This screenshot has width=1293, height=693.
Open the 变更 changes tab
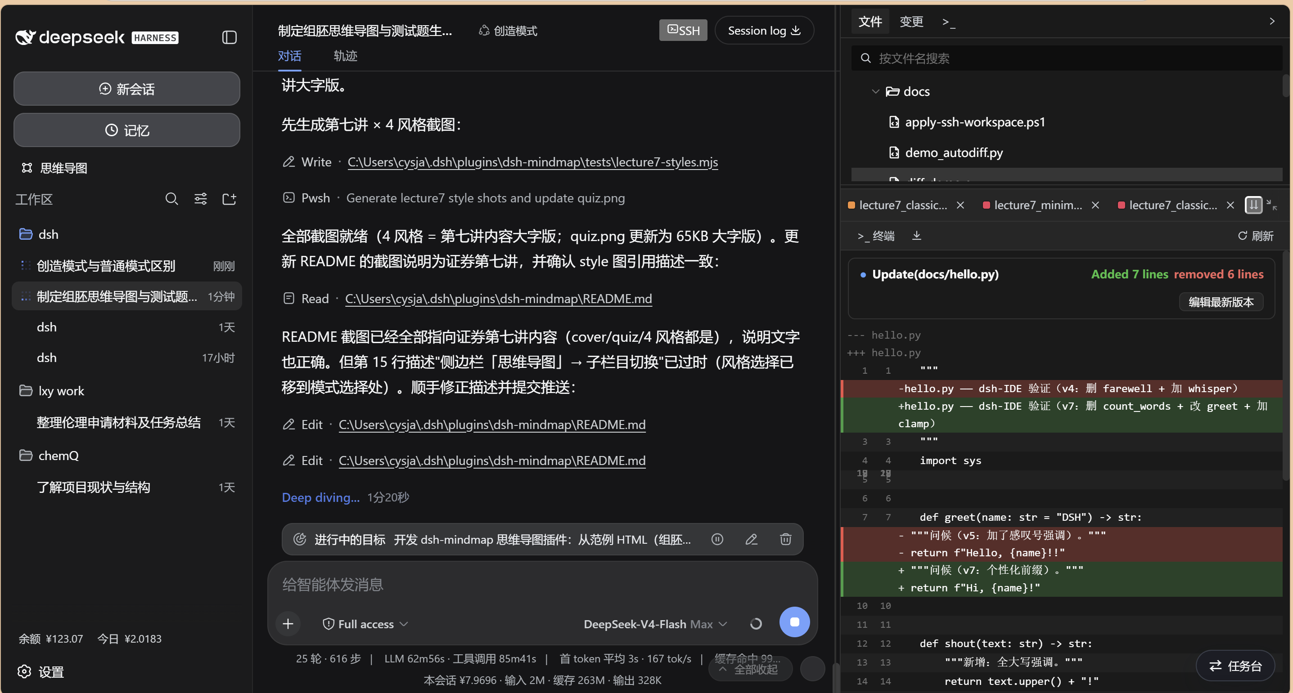pos(911,22)
